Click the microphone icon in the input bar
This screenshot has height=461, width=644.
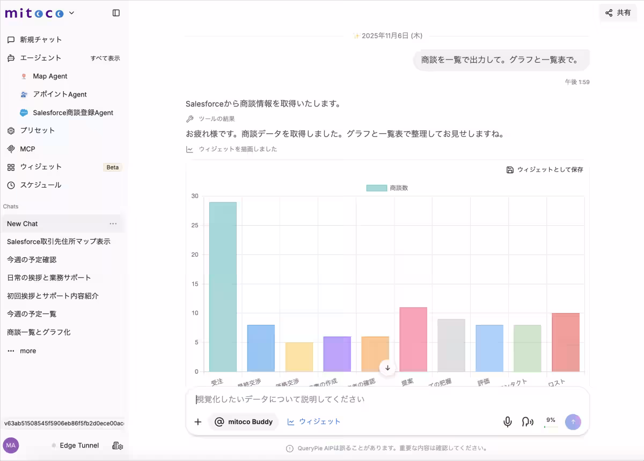tap(507, 422)
